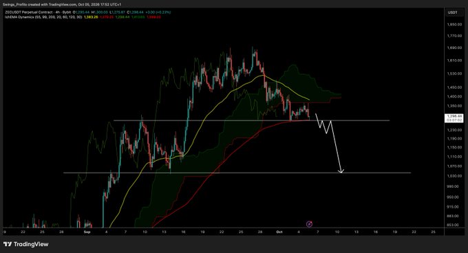The height and width of the screenshot is (253, 468).
Task: Click the 1,850.00 price axis label
Action: click(454, 25)
